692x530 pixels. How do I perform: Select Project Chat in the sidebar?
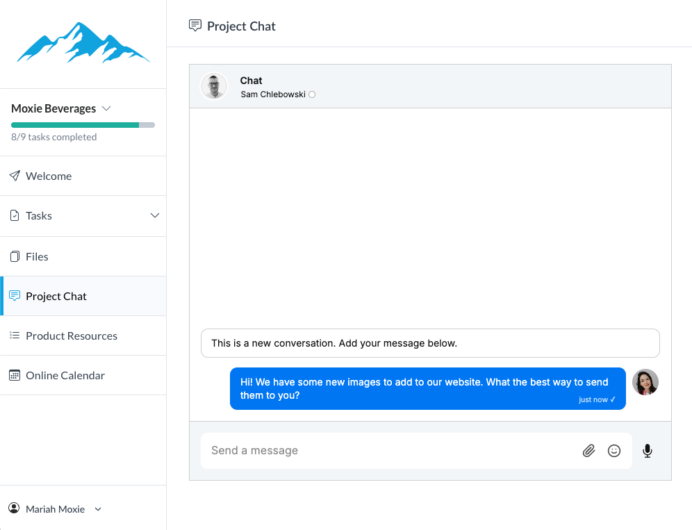83,296
